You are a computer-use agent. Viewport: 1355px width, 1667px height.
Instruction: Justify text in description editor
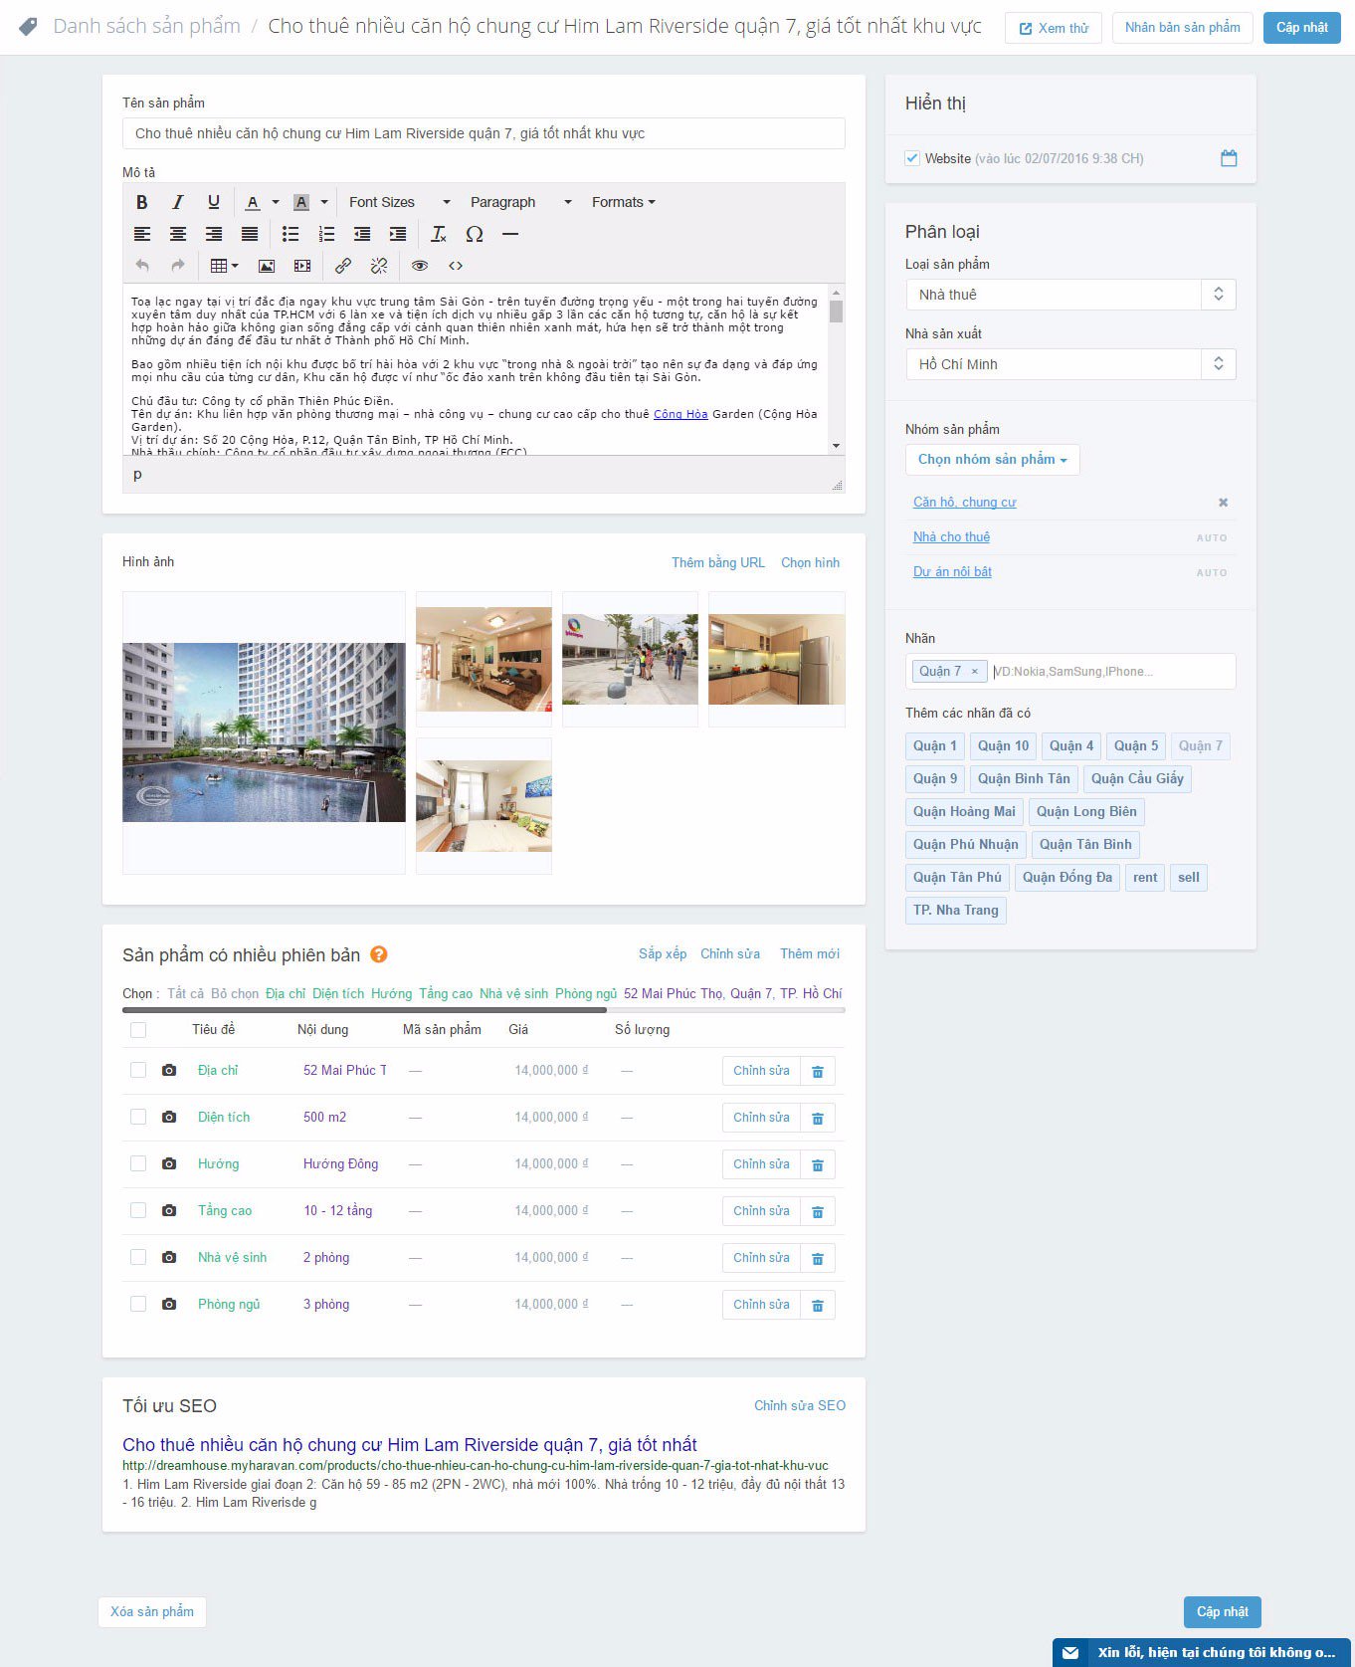tap(250, 234)
